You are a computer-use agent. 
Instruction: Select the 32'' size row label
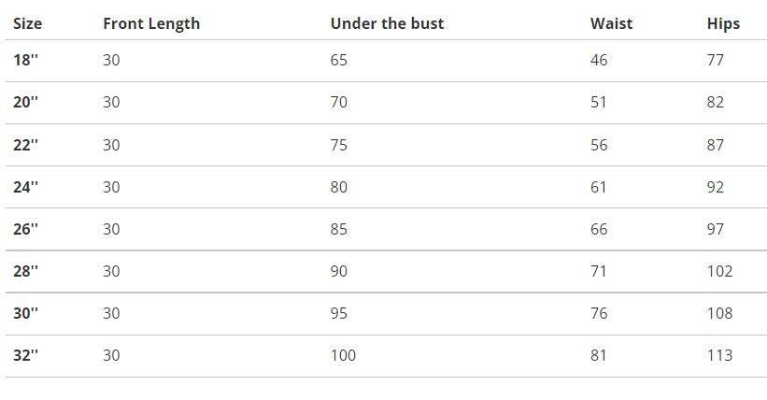tap(25, 355)
